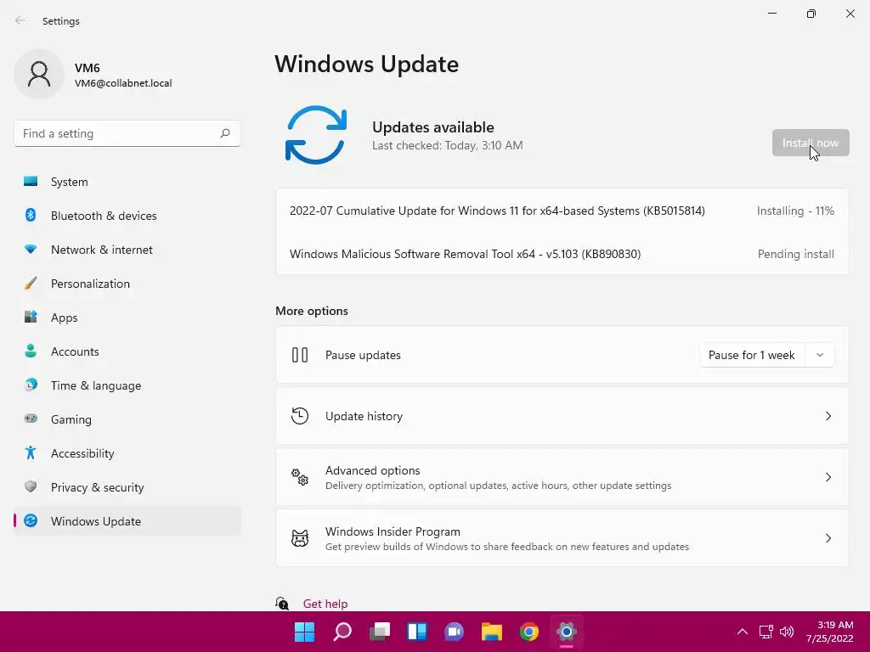Click the volume speaker icon in tray
Image resolution: width=870 pixels, height=652 pixels.
tap(787, 632)
